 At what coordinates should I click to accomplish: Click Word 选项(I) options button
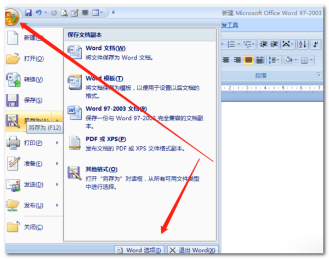pos(139,250)
